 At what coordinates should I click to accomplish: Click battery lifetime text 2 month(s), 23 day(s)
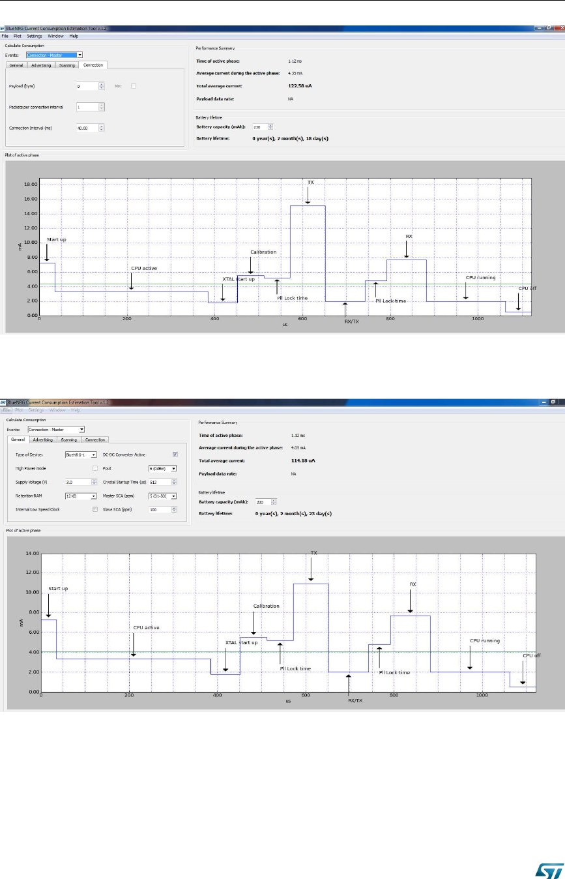(294, 513)
